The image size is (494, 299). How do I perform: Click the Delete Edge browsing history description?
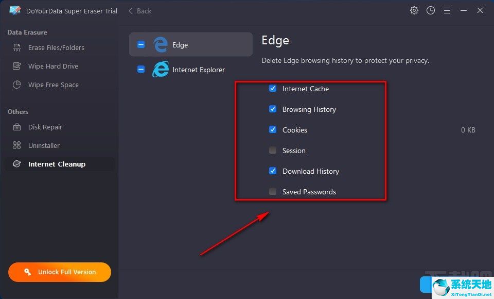pyautogui.click(x=345, y=61)
